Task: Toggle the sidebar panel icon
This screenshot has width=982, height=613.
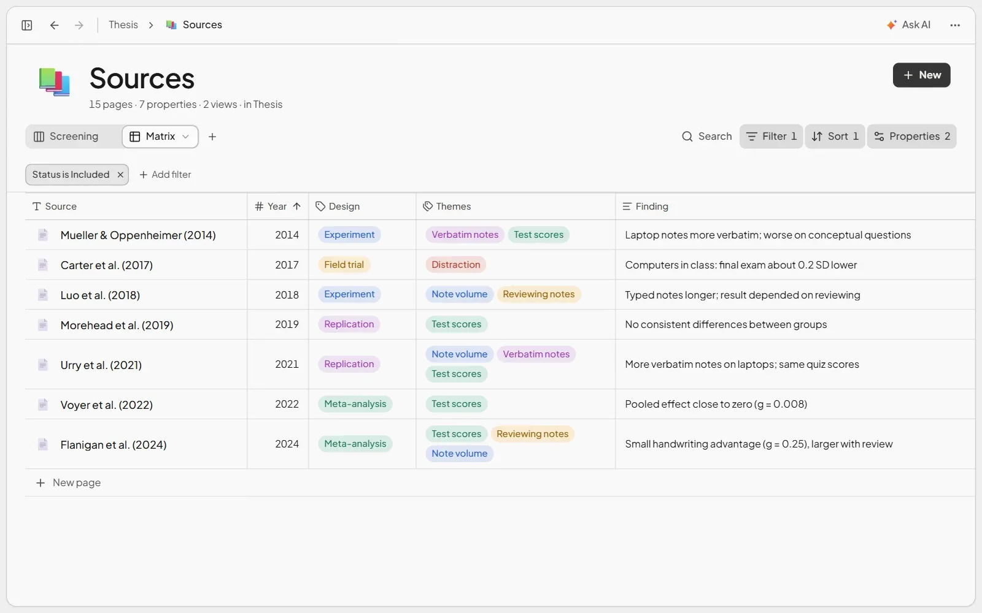Action: [27, 25]
